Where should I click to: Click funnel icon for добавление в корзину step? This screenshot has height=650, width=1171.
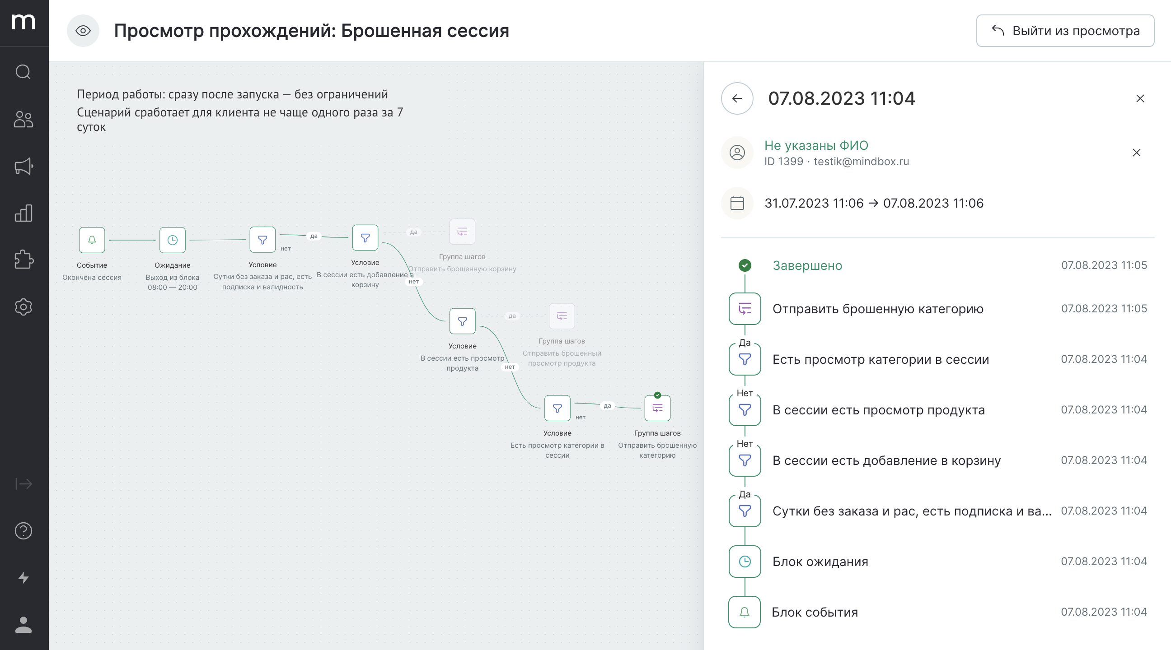(745, 460)
